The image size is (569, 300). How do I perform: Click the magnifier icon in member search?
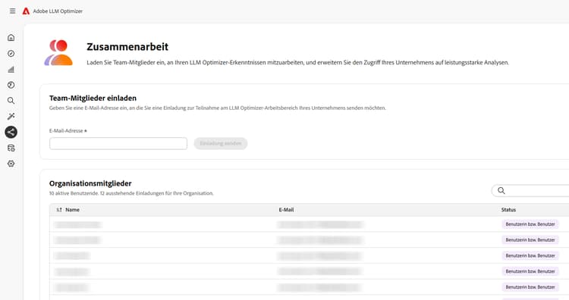pos(501,191)
